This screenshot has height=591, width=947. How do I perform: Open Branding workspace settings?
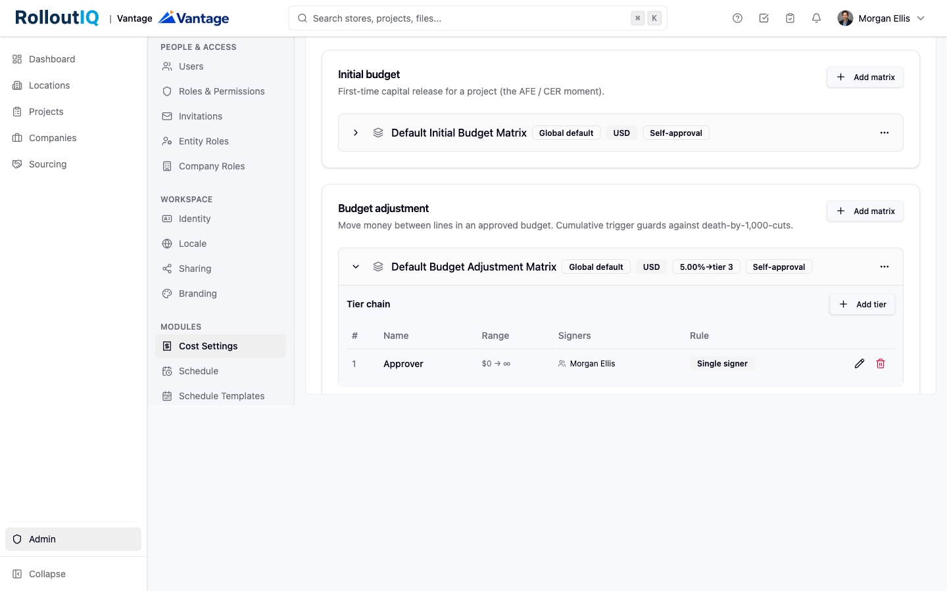pyautogui.click(x=220, y=294)
